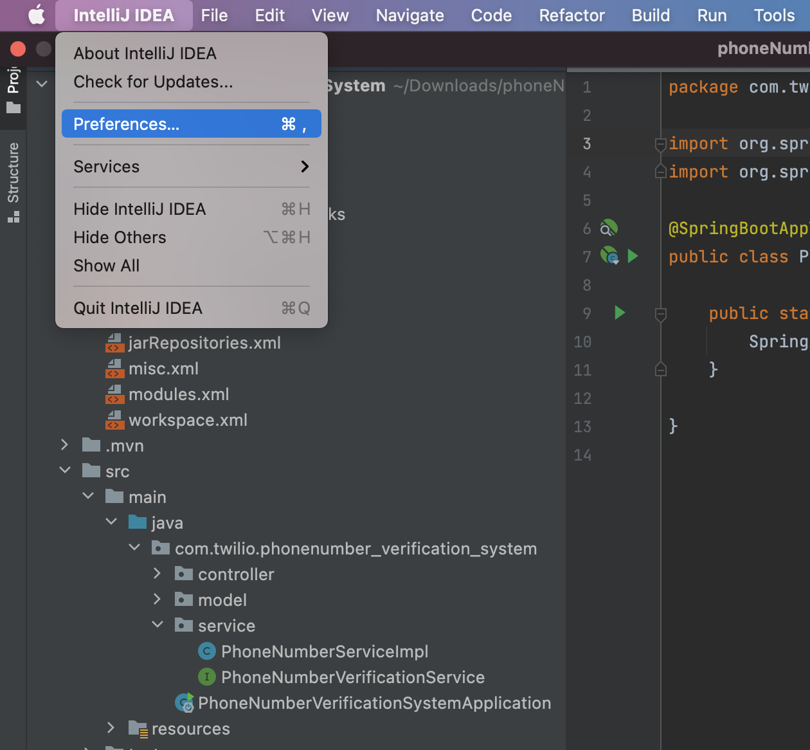Open PhoneNumberServiceImpl class

(325, 652)
